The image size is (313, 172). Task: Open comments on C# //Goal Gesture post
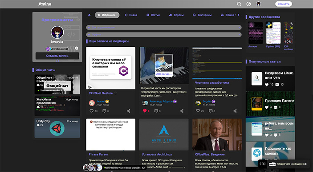click(104, 111)
